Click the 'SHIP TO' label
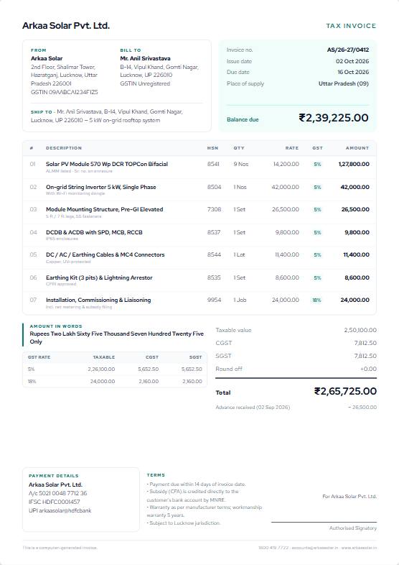Image resolution: width=399 pixels, height=565 pixels. pos(42,112)
